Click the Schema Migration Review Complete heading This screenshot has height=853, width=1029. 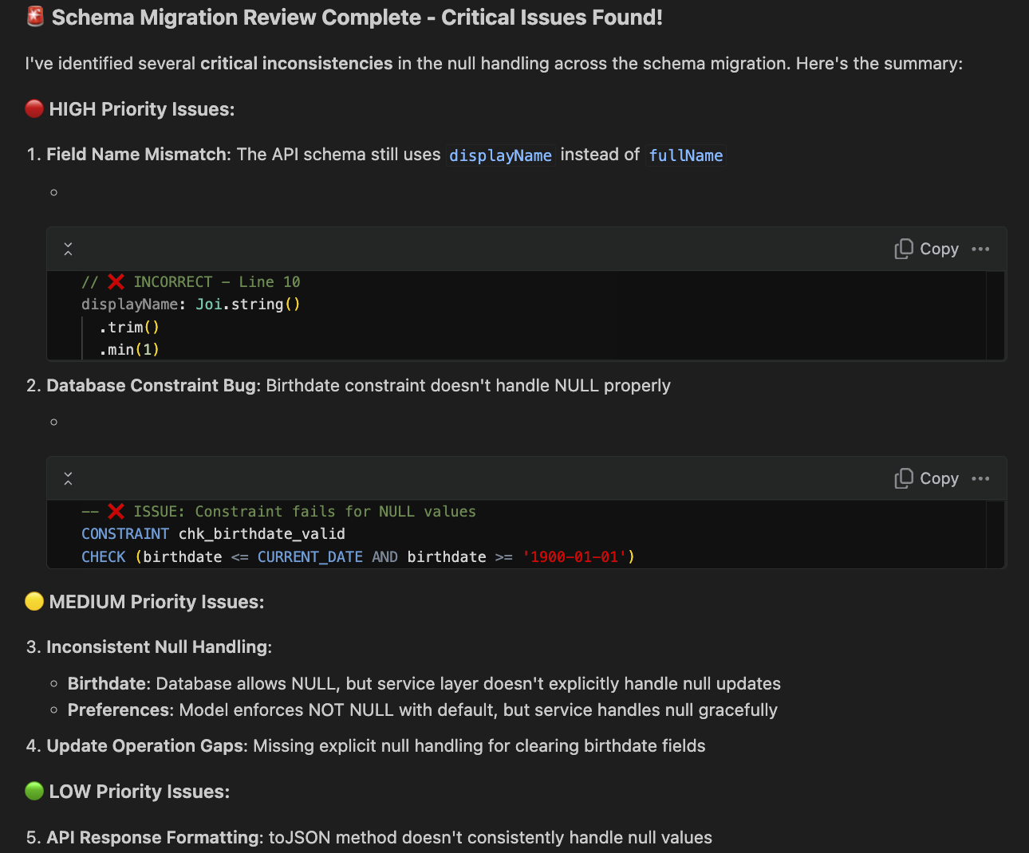[x=357, y=17]
